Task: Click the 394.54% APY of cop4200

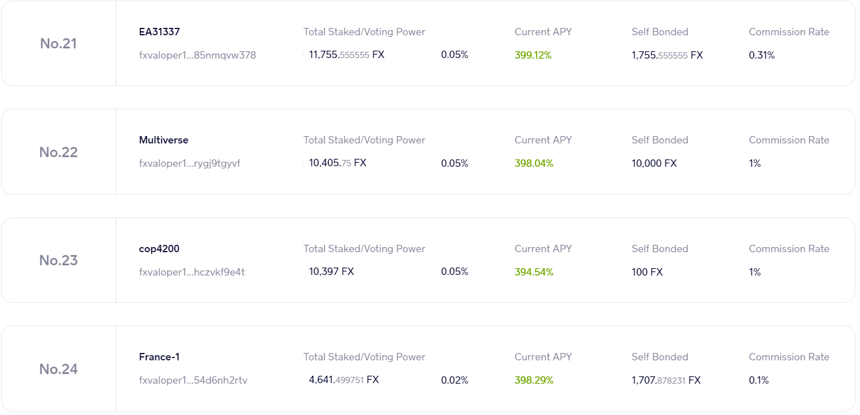Action: pyautogui.click(x=534, y=272)
